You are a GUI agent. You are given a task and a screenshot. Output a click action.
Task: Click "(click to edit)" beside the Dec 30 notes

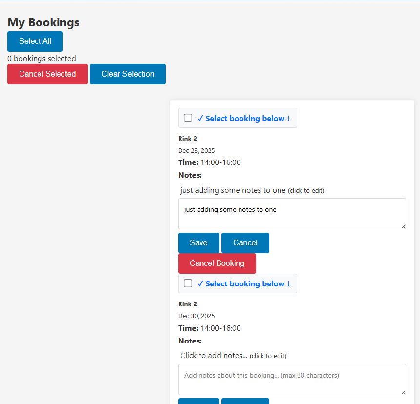(x=268, y=356)
